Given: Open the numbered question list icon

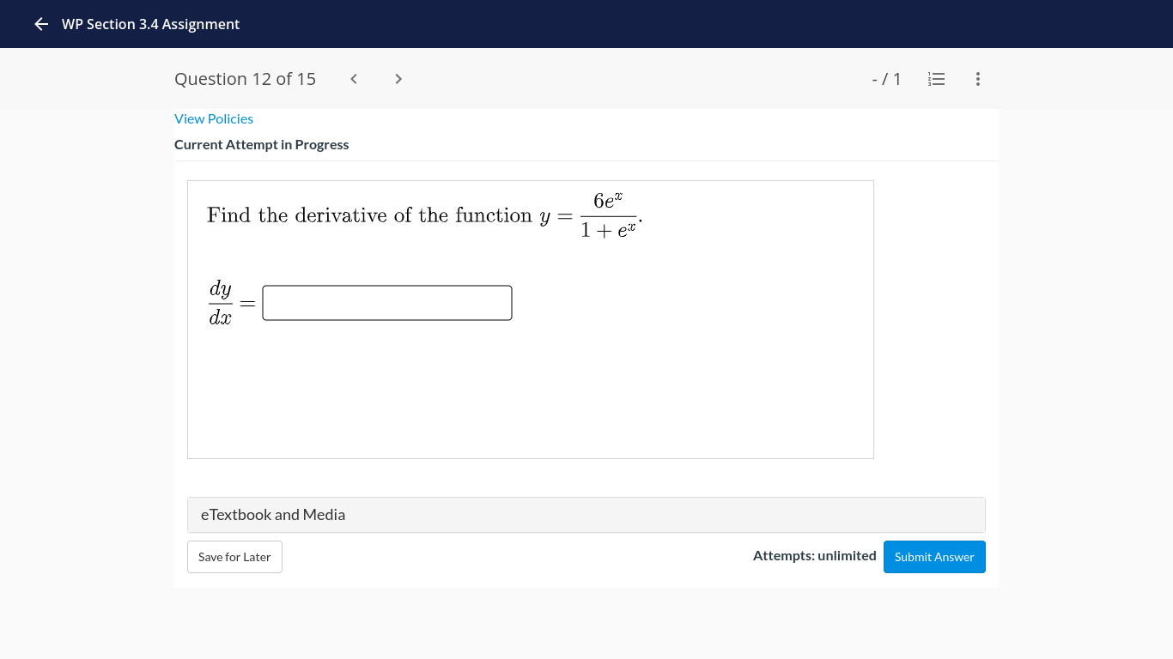Looking at the screenshot, I should 936,78.
